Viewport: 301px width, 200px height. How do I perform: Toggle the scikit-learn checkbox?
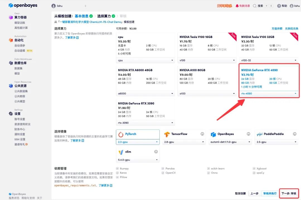coord(208,168)
